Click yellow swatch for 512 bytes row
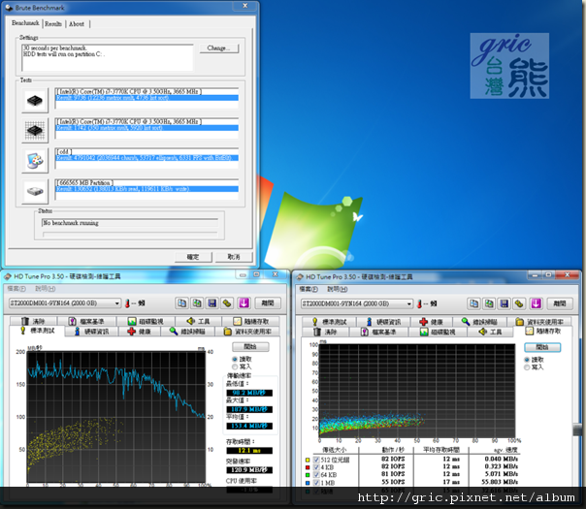Image resolution: width=586 pixels, height=509 pixels. click(x=308, y=460)
